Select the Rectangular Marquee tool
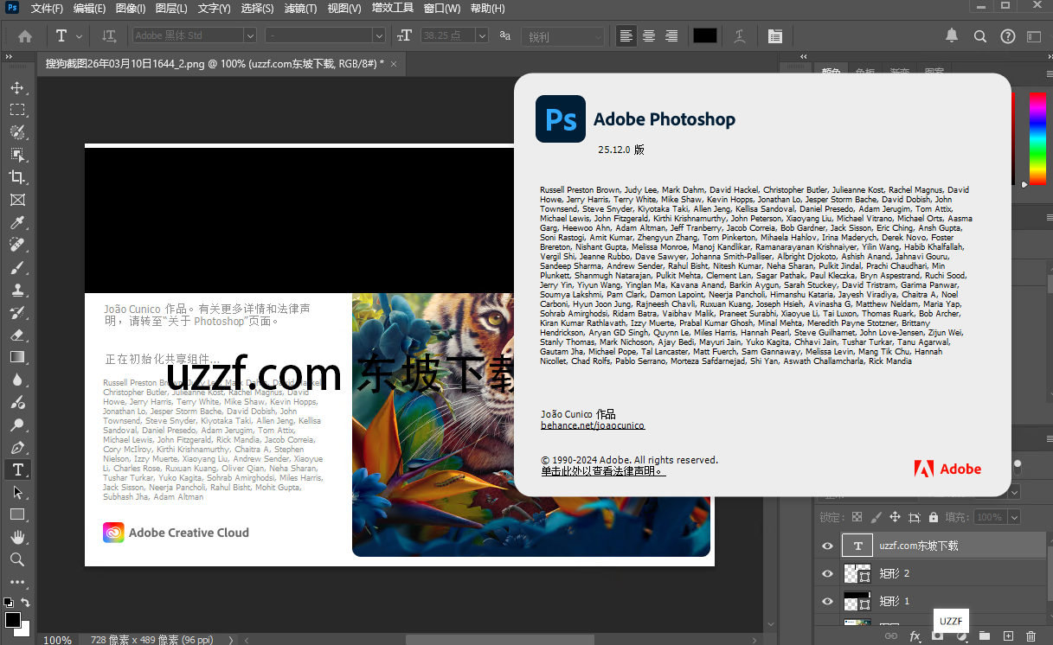Screen dimensions: 1053x645 18,109
